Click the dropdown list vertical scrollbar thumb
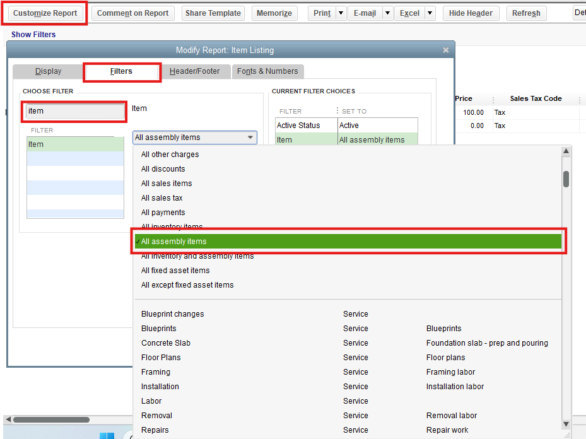 click(566, 179)
